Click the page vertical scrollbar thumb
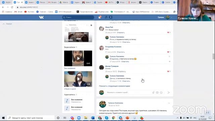Image resolution: width=215 pixels, height=121 pixels. 213,56
